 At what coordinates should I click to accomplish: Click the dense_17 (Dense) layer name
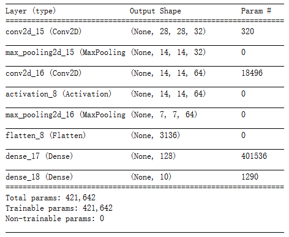tap(39, 156)
